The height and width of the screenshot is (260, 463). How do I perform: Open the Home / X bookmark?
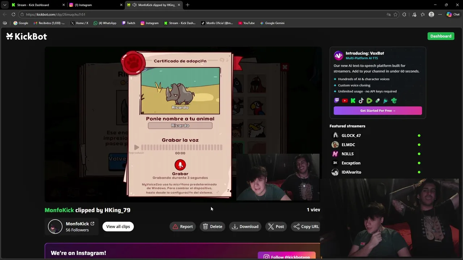point(80,23)
